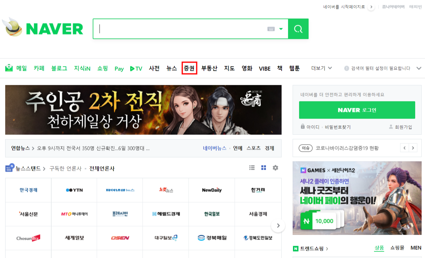Open OSEN press logo
The height and width of the screenshot is (258, 425).
120,238
